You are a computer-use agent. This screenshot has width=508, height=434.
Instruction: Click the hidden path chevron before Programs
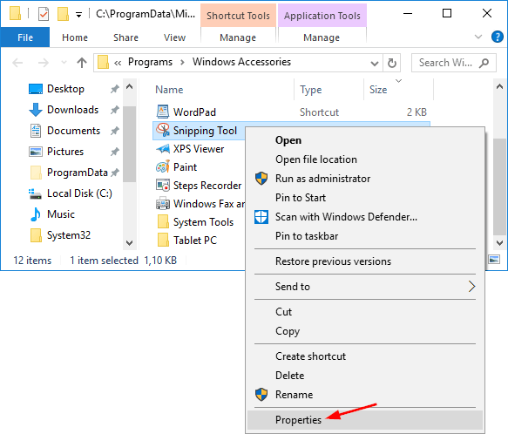pyautogui.click(x=118, y=63)
